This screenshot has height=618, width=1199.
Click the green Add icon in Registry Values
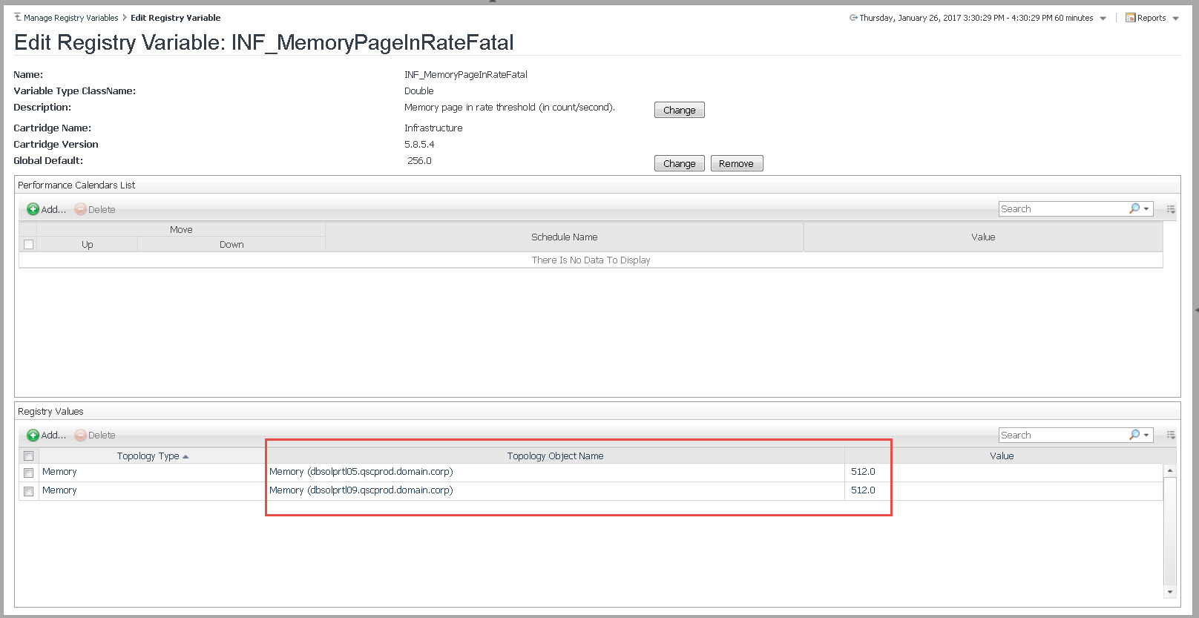(33, 435)
